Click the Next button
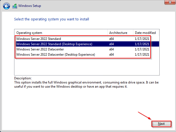176x132 pixels. pos(161,124)
